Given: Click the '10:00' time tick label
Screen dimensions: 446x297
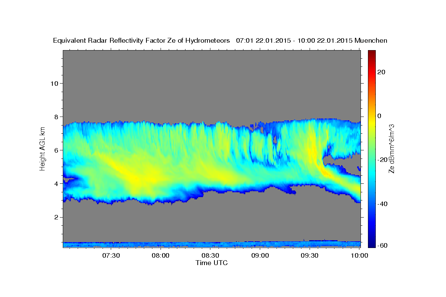Looking at the screenshot, I should (360, 255).
